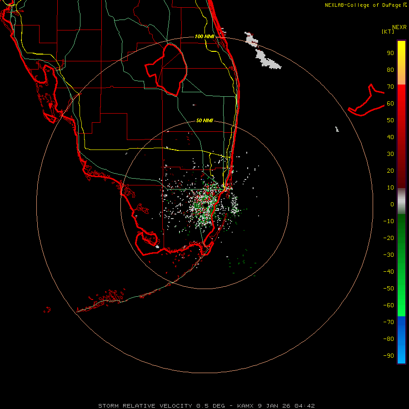Viewport: 409px width, 409px height.
Task: Click the -90 value on the velocity scale
Action: click(x=389, y=356)
